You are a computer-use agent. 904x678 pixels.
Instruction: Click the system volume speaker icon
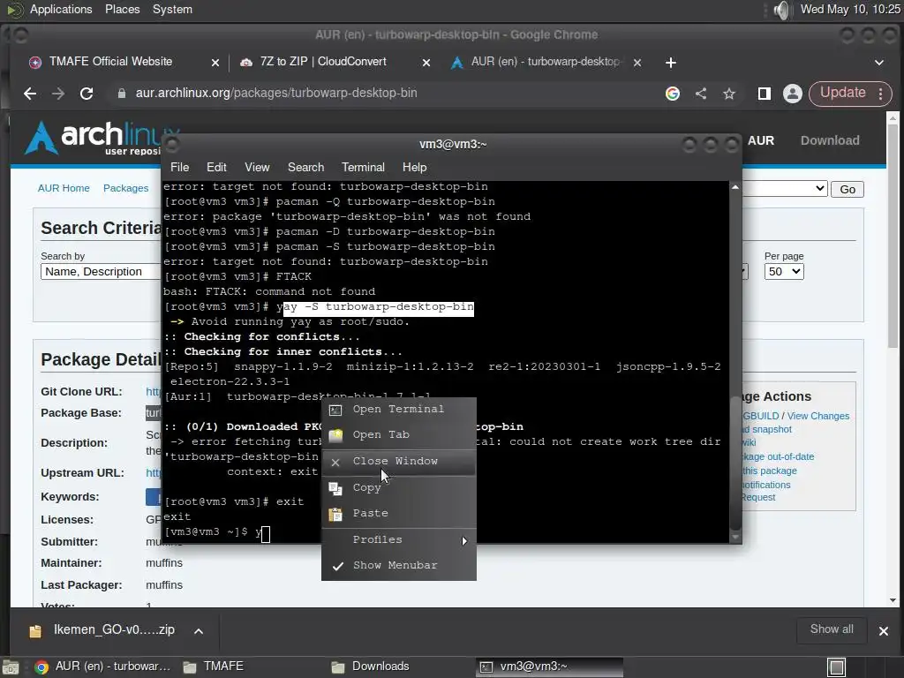781,10
